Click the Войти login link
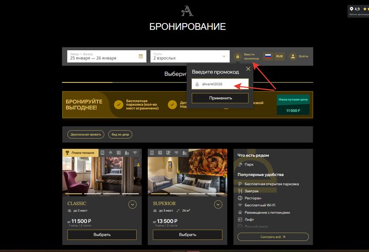The image size is (369, 252). pyautogui.click(x=304, y=56)
